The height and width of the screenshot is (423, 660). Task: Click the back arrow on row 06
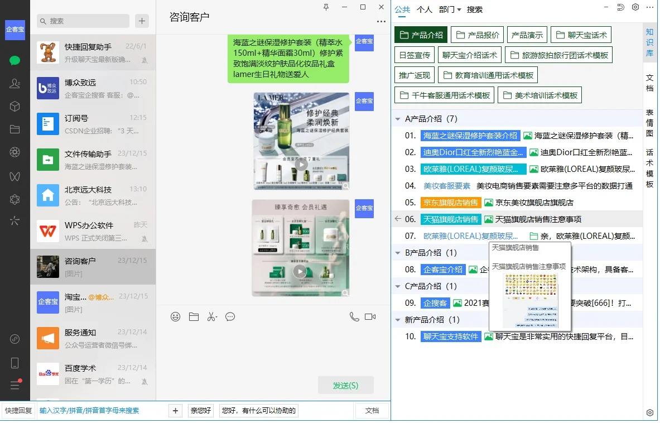[398, 219]
